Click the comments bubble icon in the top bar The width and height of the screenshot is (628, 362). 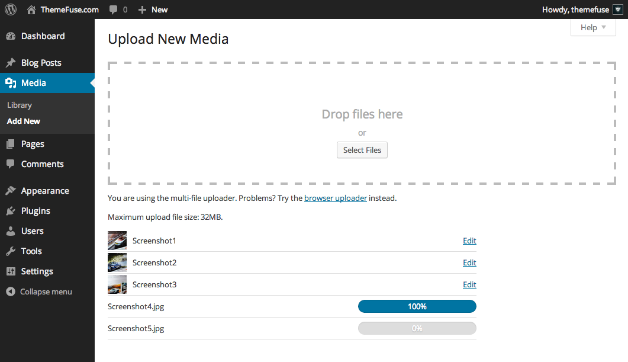point(113,9)
